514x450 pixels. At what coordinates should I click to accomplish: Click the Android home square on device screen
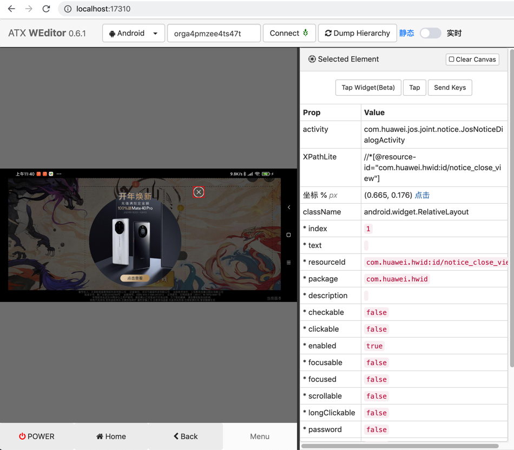point(288,235)
